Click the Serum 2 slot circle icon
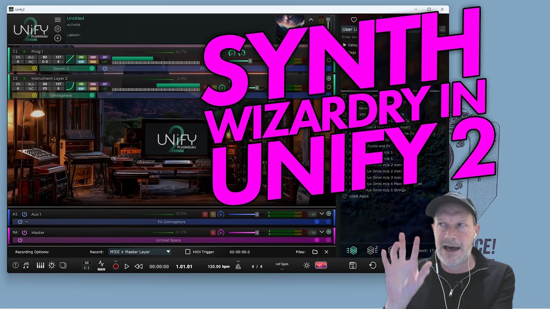 click(92, 68)
